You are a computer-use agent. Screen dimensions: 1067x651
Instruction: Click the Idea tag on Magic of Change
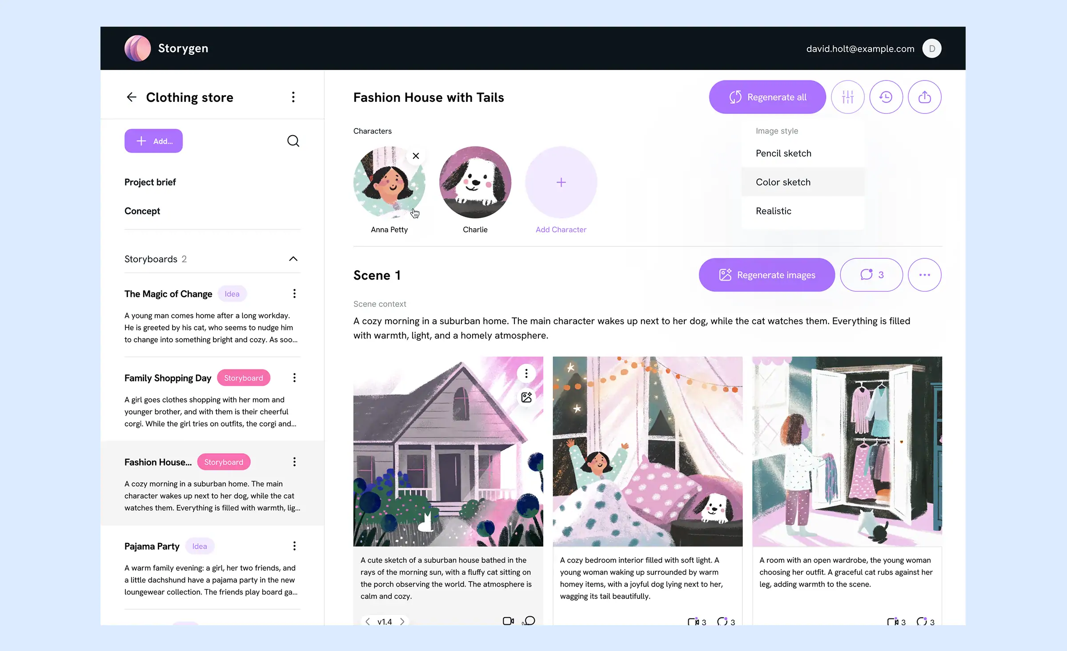coord(232,294)
